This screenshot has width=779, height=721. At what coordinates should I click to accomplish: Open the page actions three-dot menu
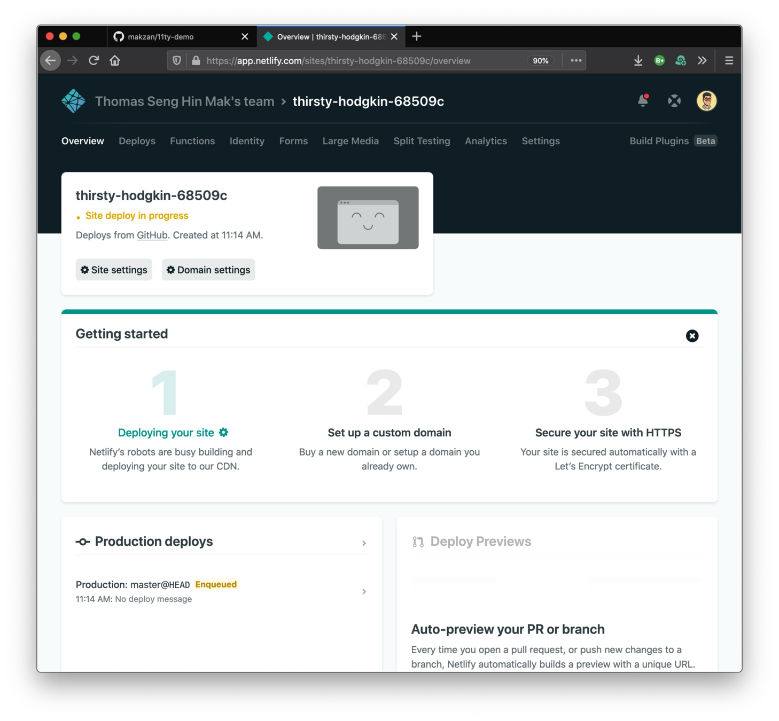576,60
